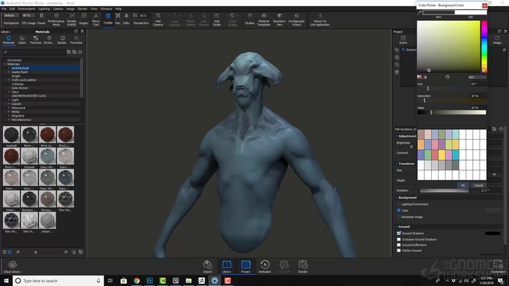
Task: Open the Animation panel from bottom toolbar
Action: (265, 266)
